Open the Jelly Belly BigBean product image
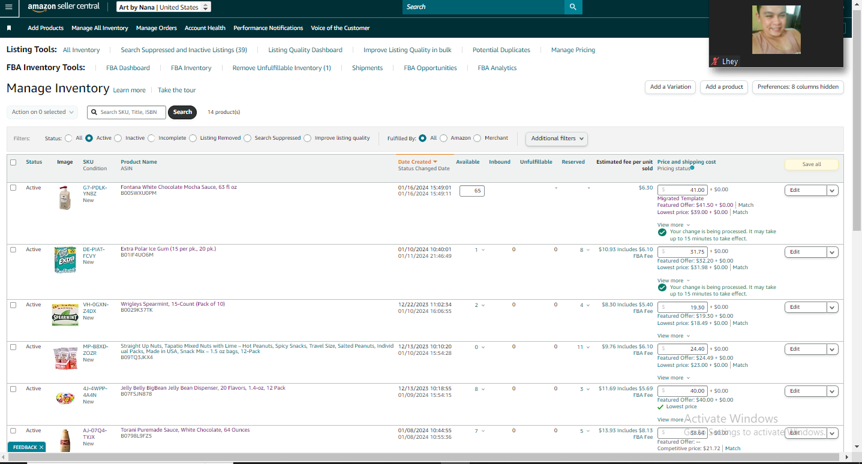Screen dimensions: 862x464 point(65,397)
